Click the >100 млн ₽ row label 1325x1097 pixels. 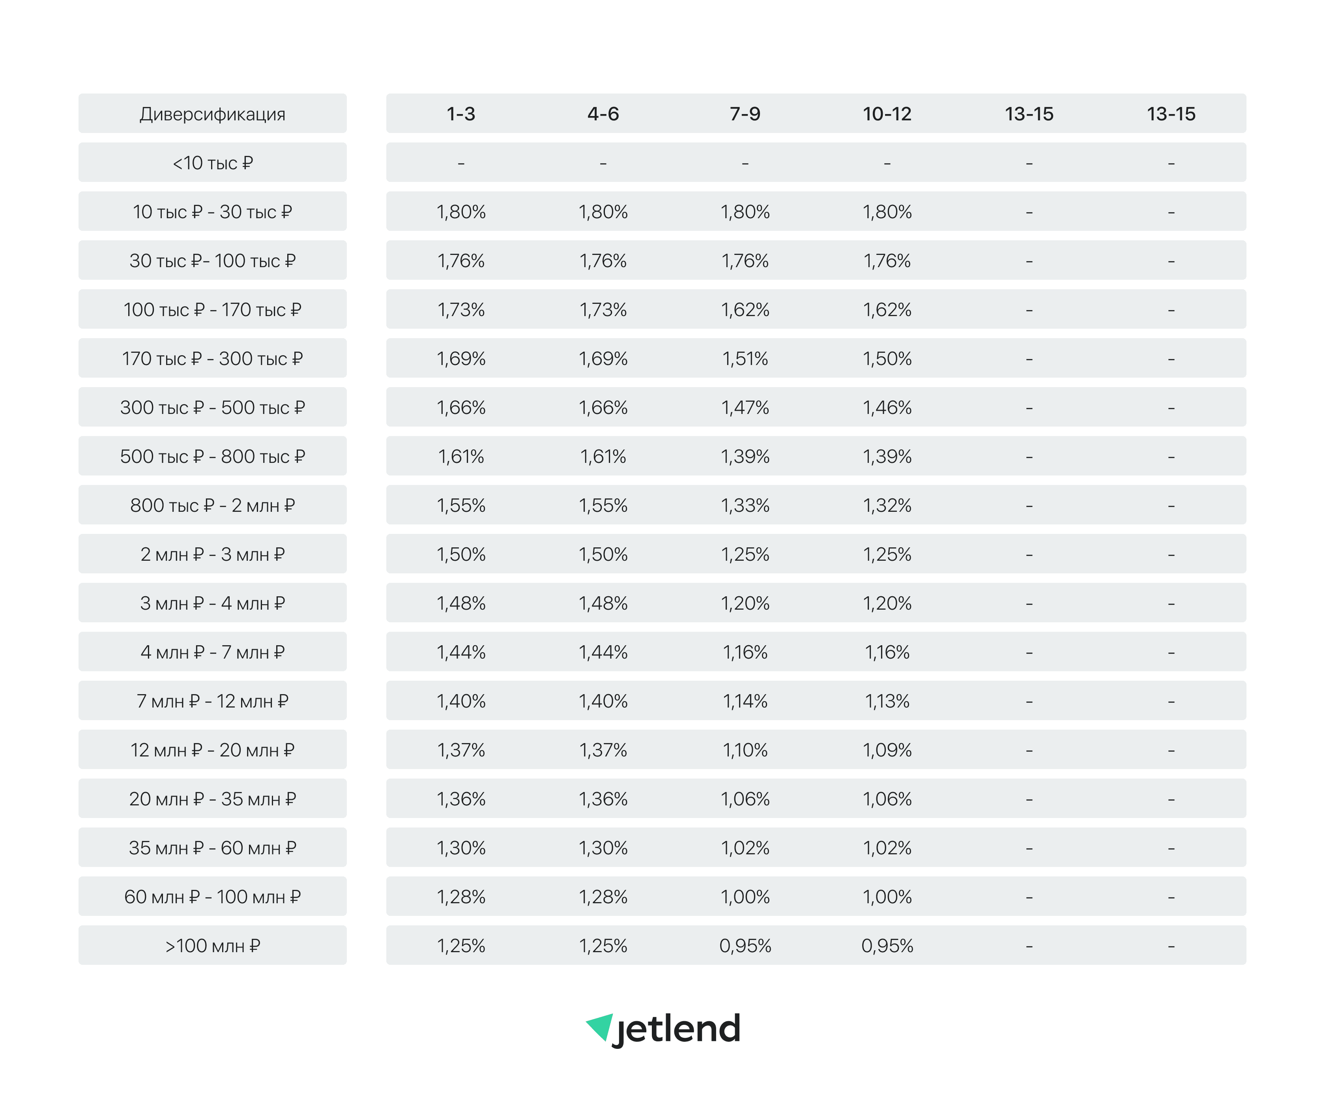point(213,945)
